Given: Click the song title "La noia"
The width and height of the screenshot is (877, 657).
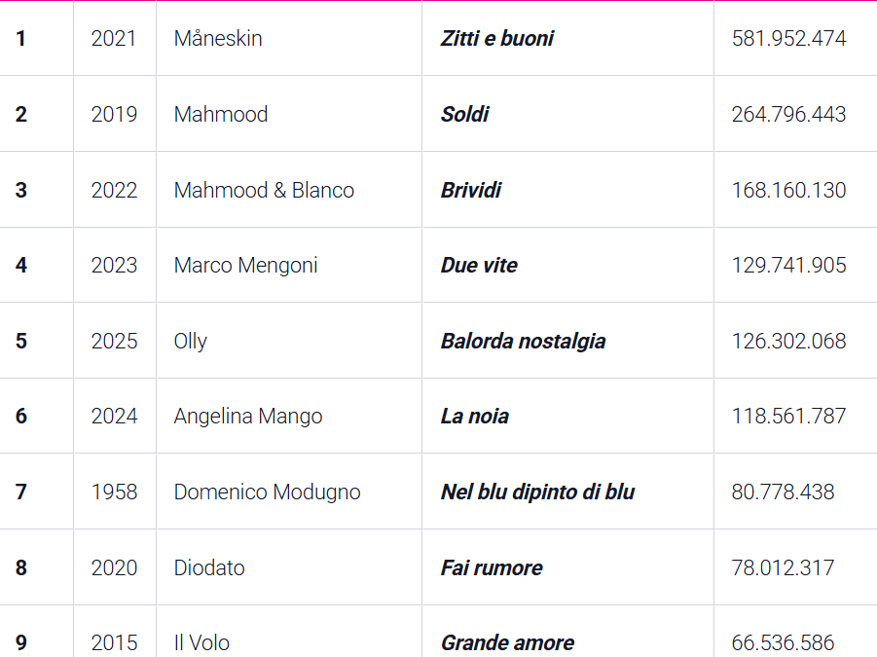Looking at the screenshot, I should pos(475,417).
